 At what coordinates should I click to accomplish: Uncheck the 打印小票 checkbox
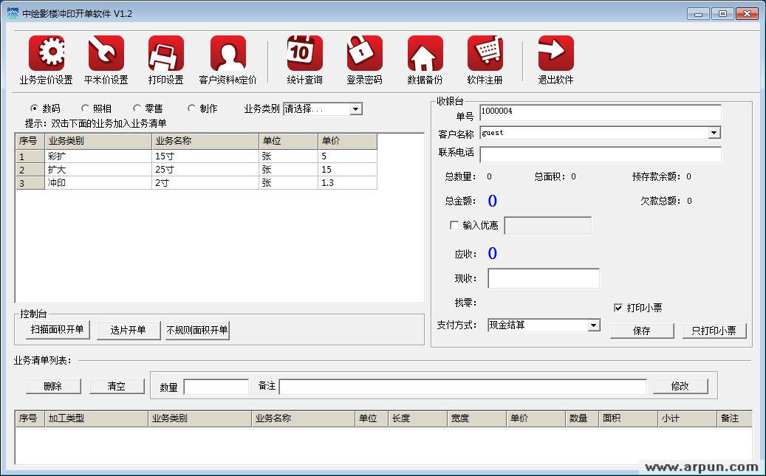[618, 308]
